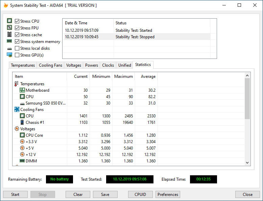
Task: Click the Maximum column header
Action: pos(123,76)
